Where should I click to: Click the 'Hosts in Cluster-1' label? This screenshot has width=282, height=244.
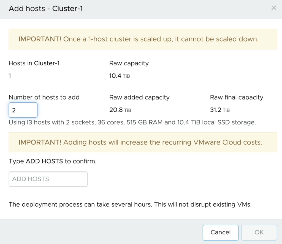pos(34,63)
